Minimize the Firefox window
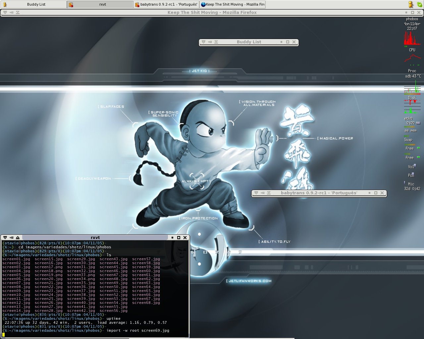The image size is (424, 339). [x=406, y=13]
